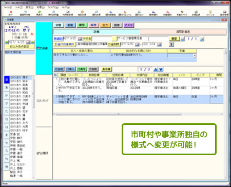Click the 履歴 button
The width and height of the screenshot is (231, 187).
pos(174,39)
